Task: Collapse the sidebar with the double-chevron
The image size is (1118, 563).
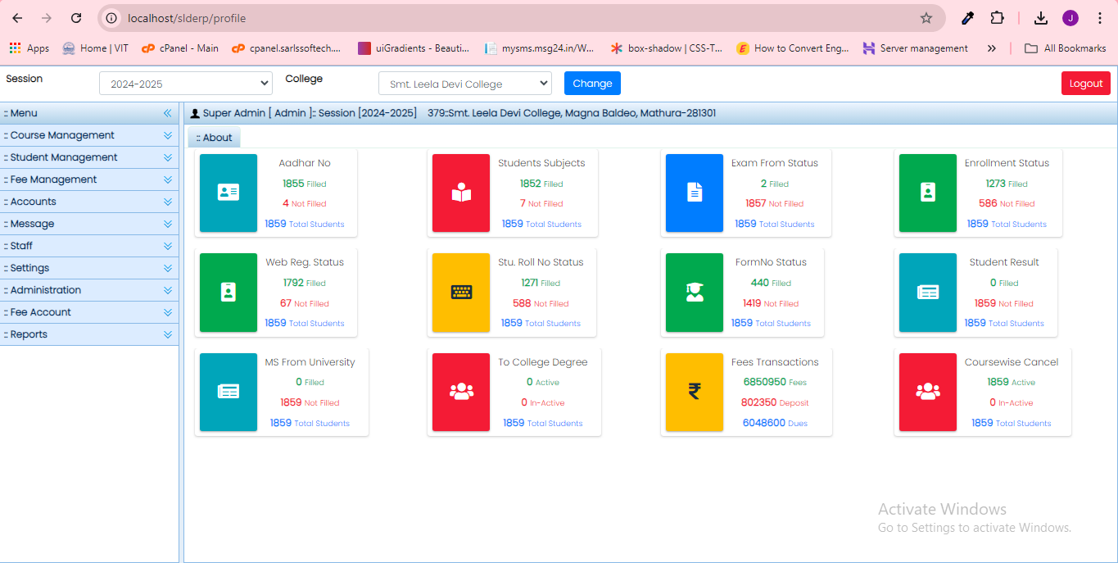Action: (x=167, y=112)
